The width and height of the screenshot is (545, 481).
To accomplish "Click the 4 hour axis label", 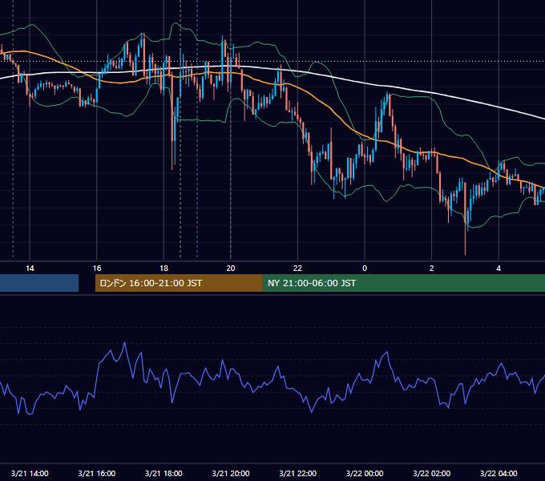I will click(499, 269).
